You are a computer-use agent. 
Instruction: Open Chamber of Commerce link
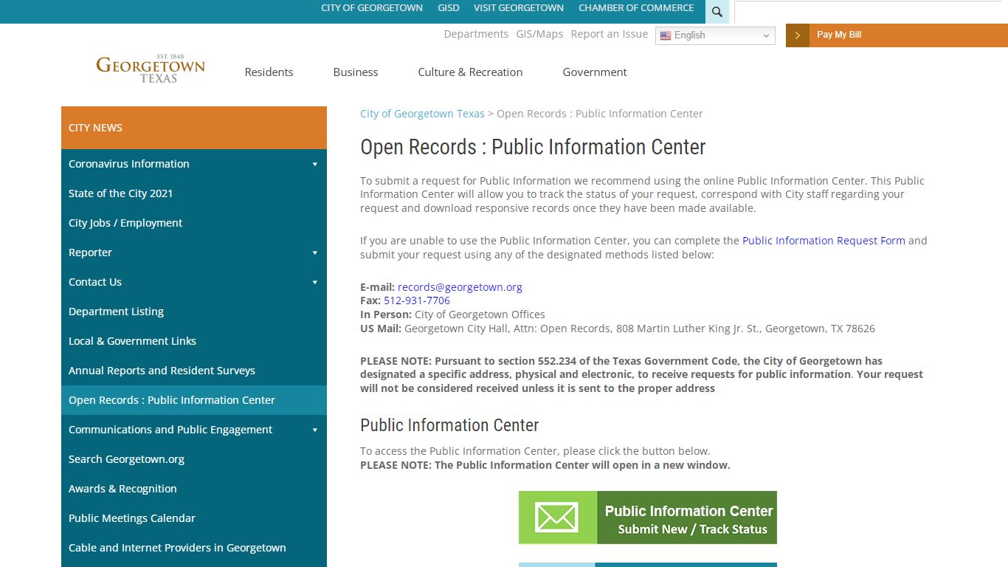tap(636, 8)
